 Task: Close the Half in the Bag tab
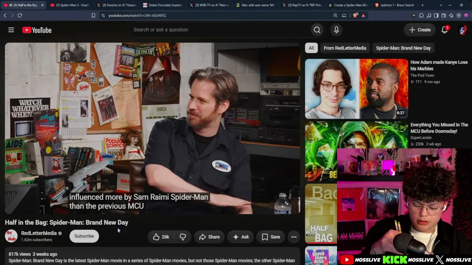click(42, 5)
